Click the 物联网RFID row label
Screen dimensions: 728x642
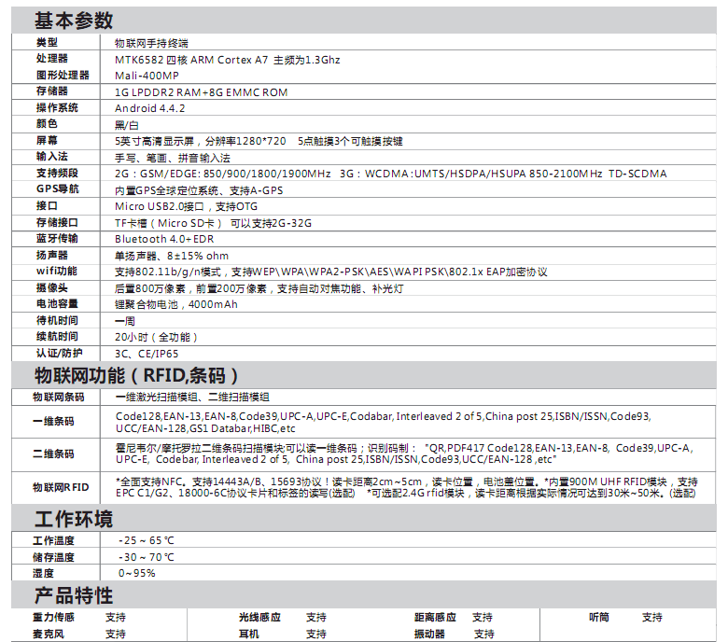click(61, 486)
